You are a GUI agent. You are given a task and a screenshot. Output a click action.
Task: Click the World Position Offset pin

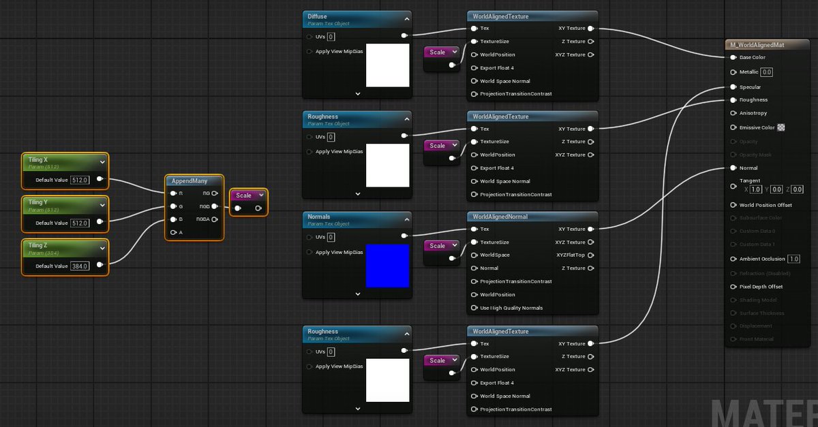733,205
